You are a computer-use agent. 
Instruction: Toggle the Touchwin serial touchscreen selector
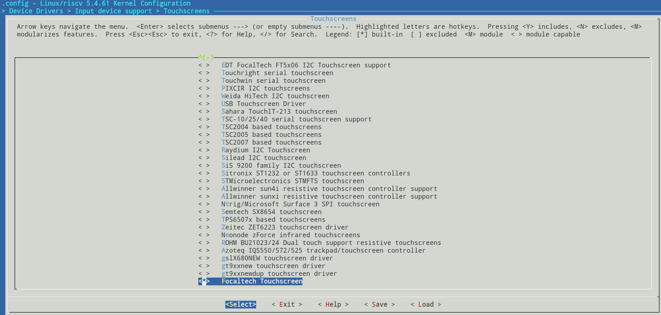(x=204, y=81)
